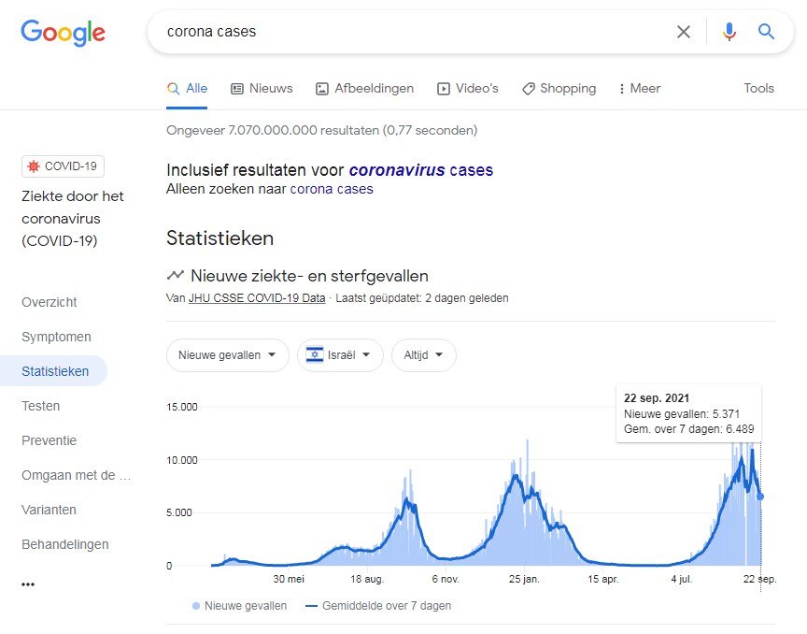
Task: Open the Israël country dropdown
Action: 340,355
